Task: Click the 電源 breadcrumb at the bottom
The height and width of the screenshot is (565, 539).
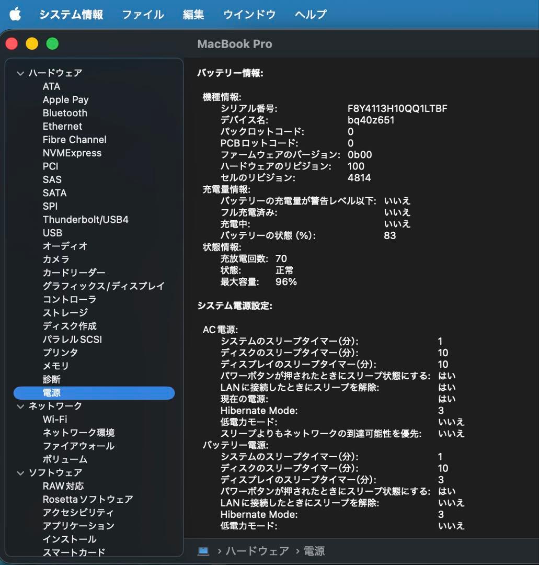Action: click(314, 550)
